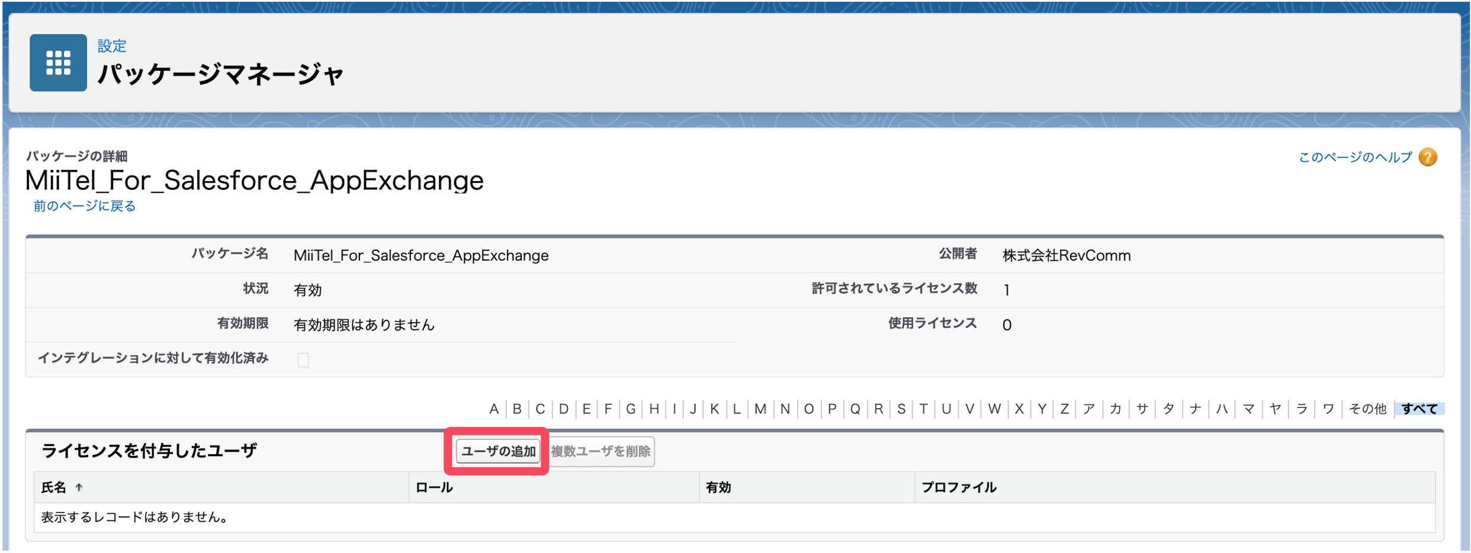Filter users by kana ワ

[x=1328, y=409]
